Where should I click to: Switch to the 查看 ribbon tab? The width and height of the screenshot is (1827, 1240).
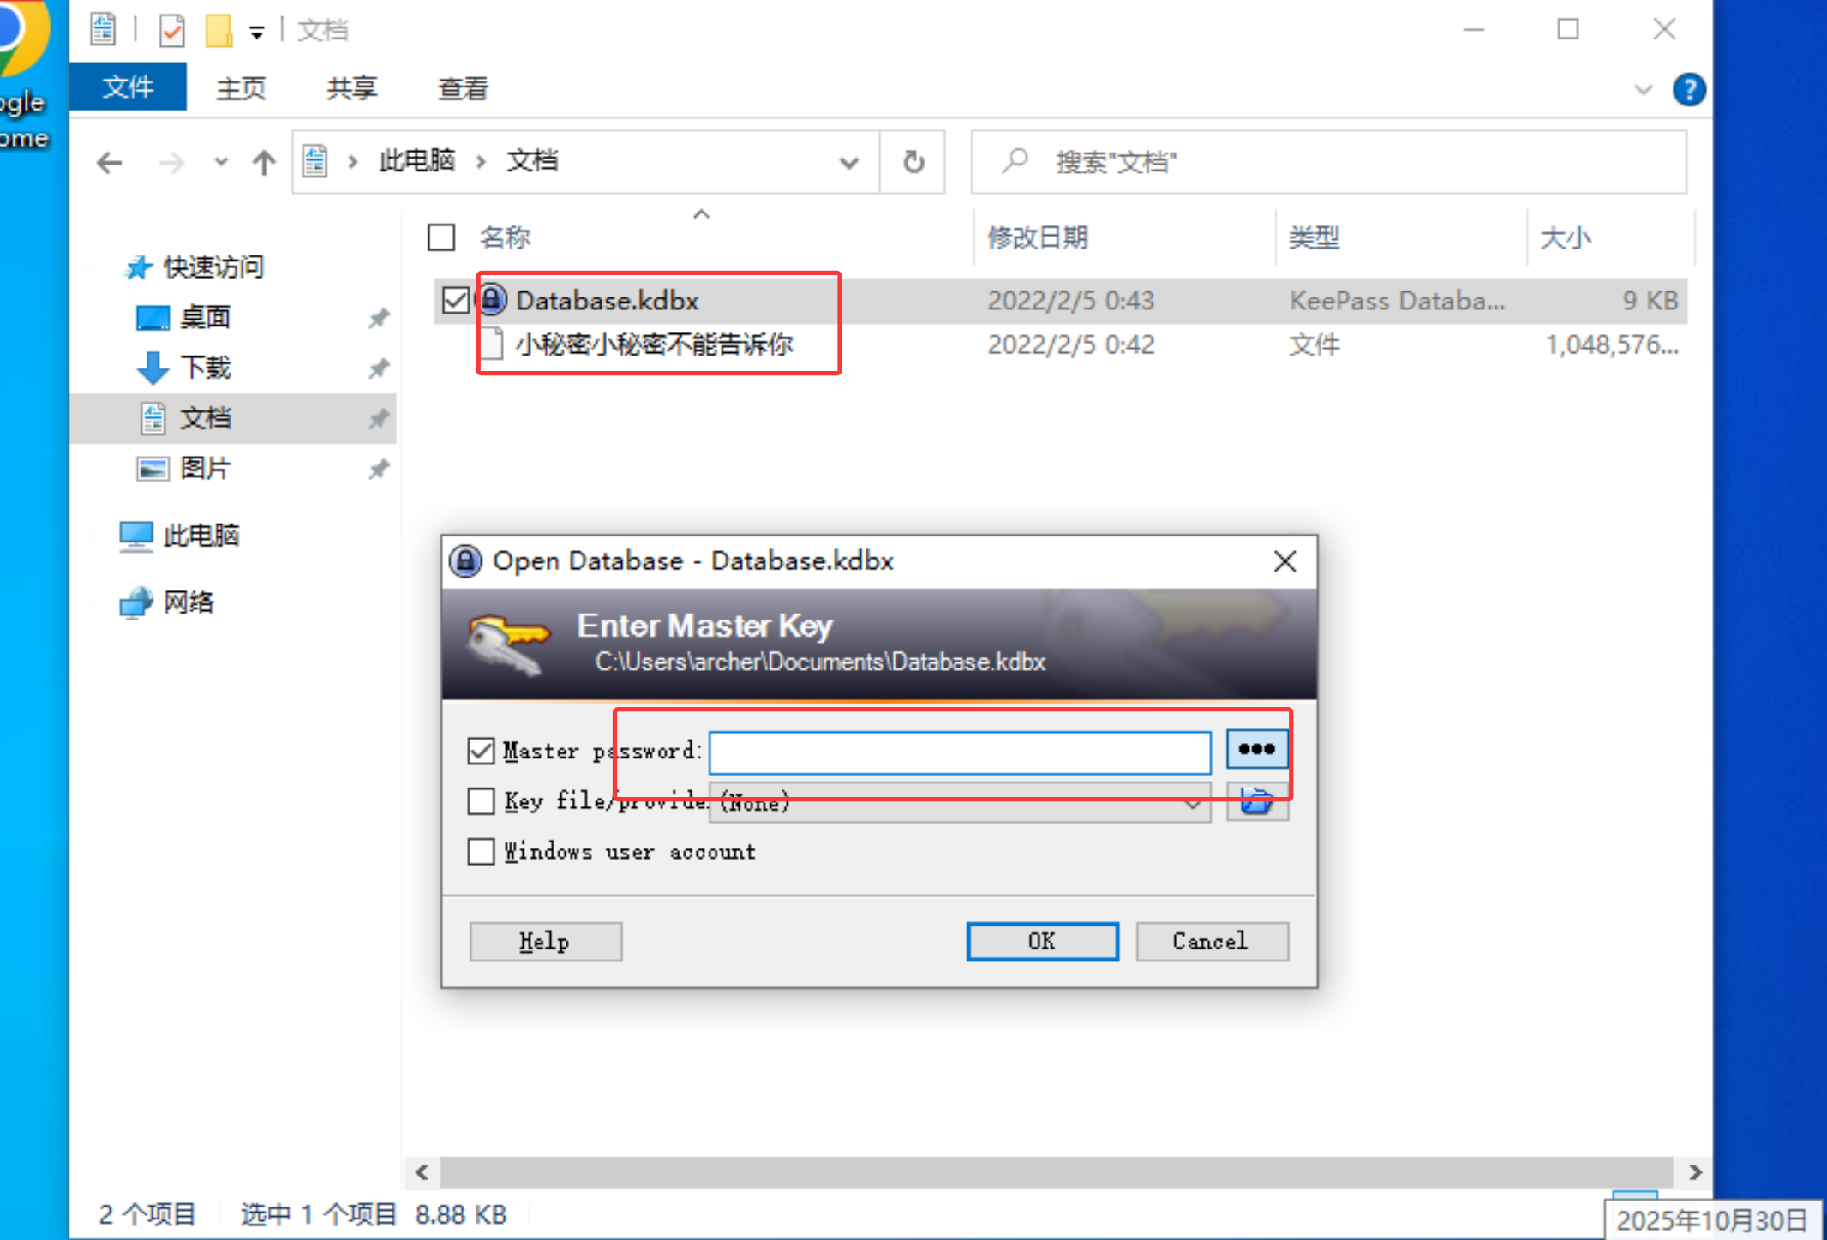click(463, 88)
